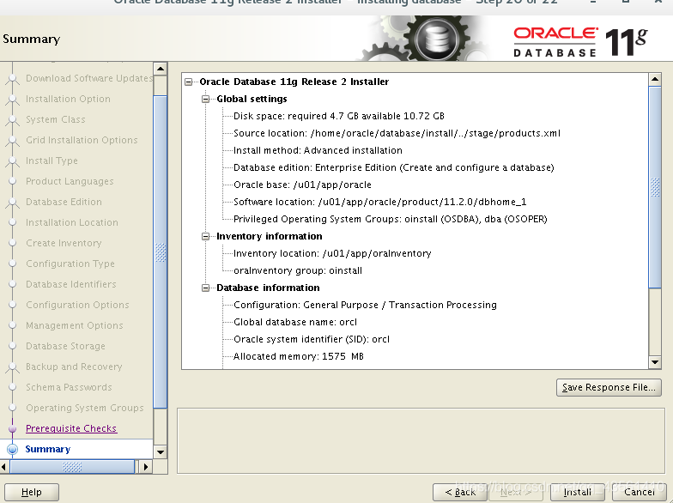Viewport: 673px width, 503px height.
Task: Click the summary tree vertical scrollbar thumb
Action: point(655,187)
